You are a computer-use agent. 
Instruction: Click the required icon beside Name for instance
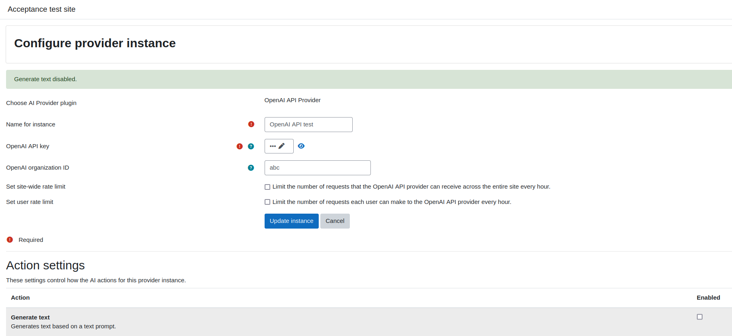pos(251,124)
